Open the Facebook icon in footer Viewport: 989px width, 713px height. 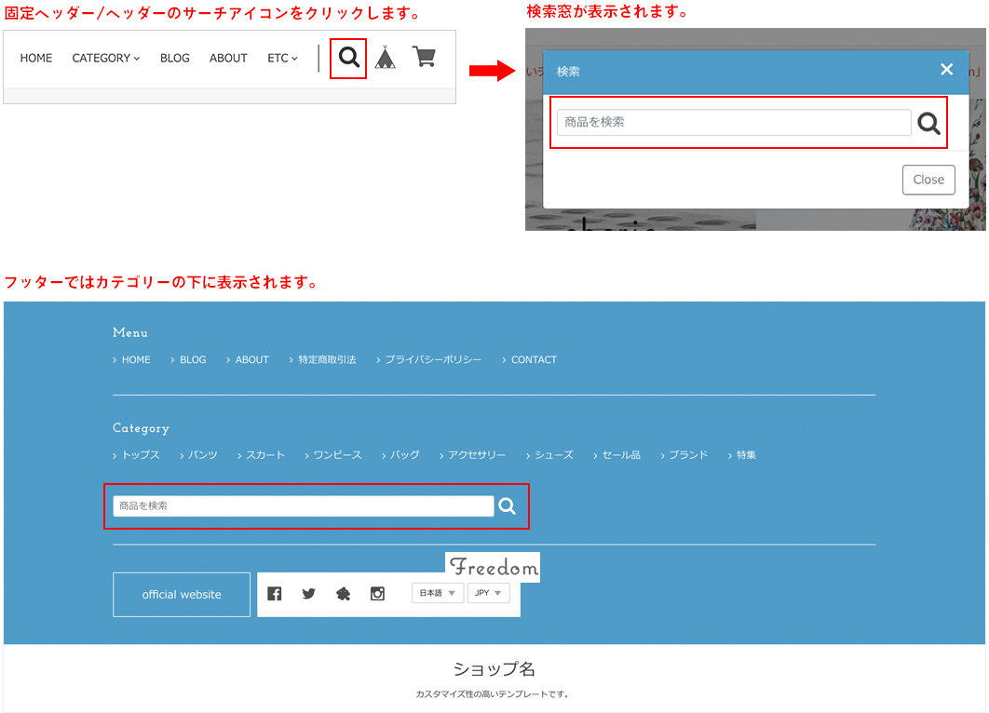coord(275,594)
